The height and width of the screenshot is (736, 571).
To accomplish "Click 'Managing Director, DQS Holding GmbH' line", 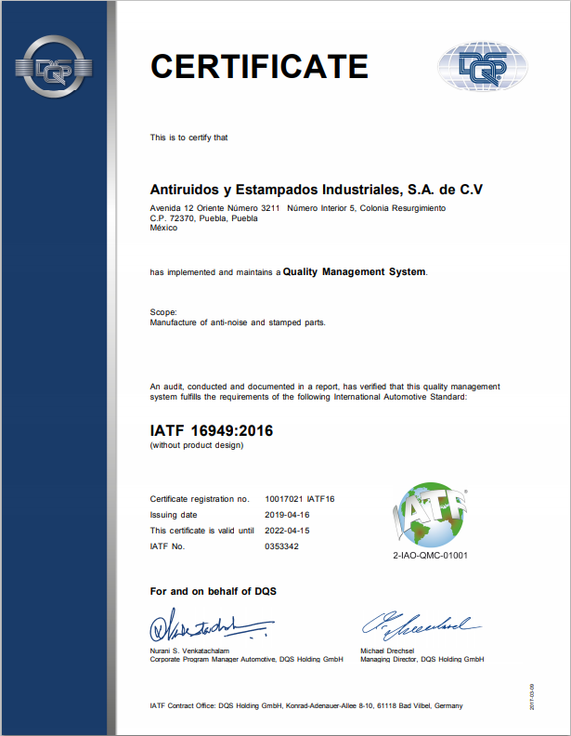I will pyautogui.click(x=422, y=659).
